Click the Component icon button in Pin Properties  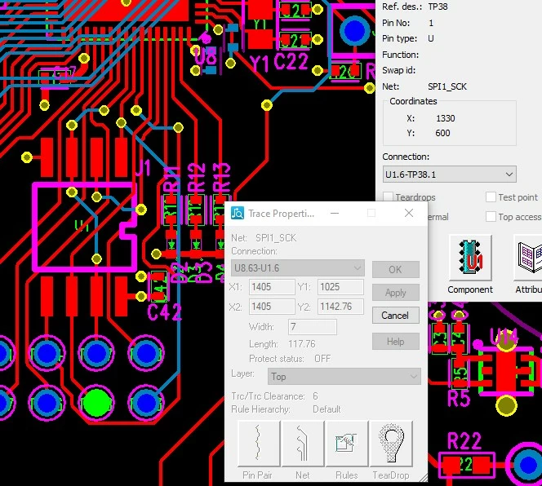(470, 258)
